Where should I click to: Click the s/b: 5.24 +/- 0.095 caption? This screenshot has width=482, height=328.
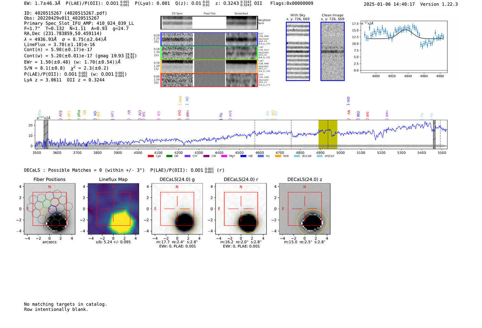tap(113, 242)
